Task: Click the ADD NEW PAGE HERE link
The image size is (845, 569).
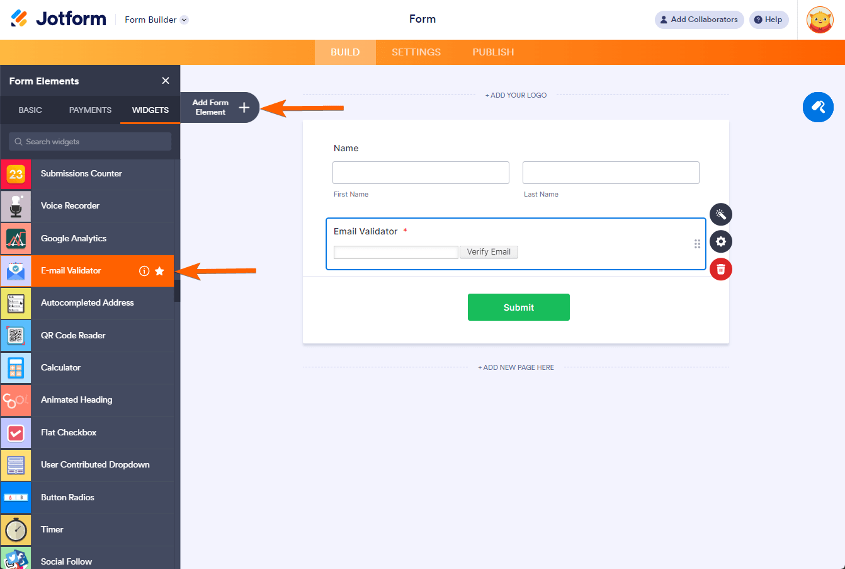Action: tap(516, 367)
